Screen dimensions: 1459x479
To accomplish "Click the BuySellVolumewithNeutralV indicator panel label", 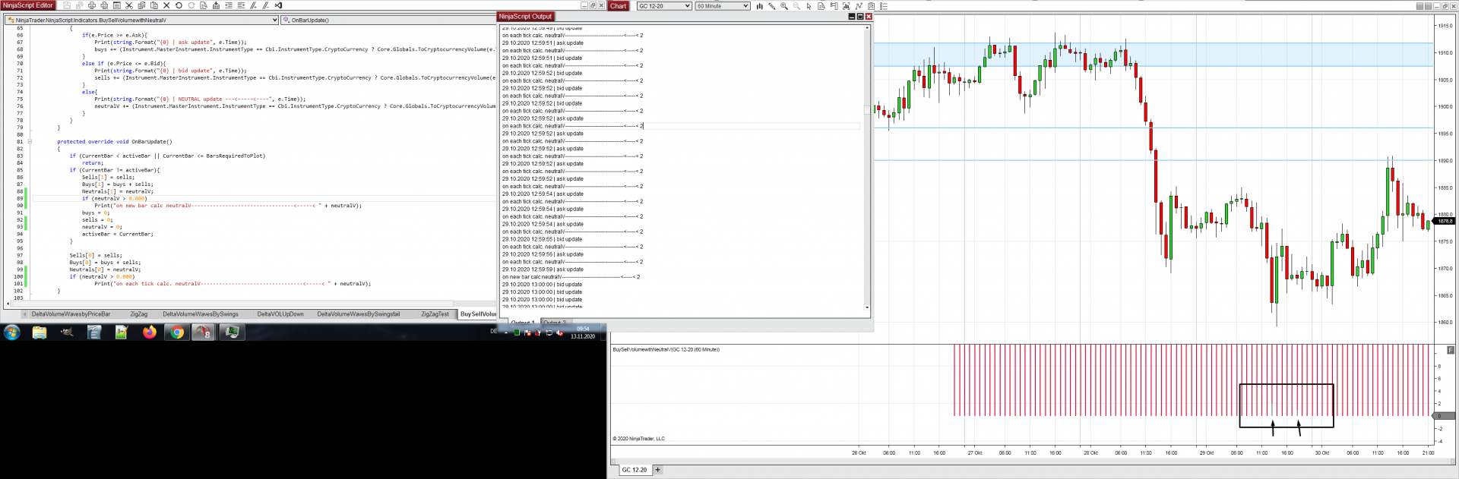I will pyautogui.click(x=666, y=350).
